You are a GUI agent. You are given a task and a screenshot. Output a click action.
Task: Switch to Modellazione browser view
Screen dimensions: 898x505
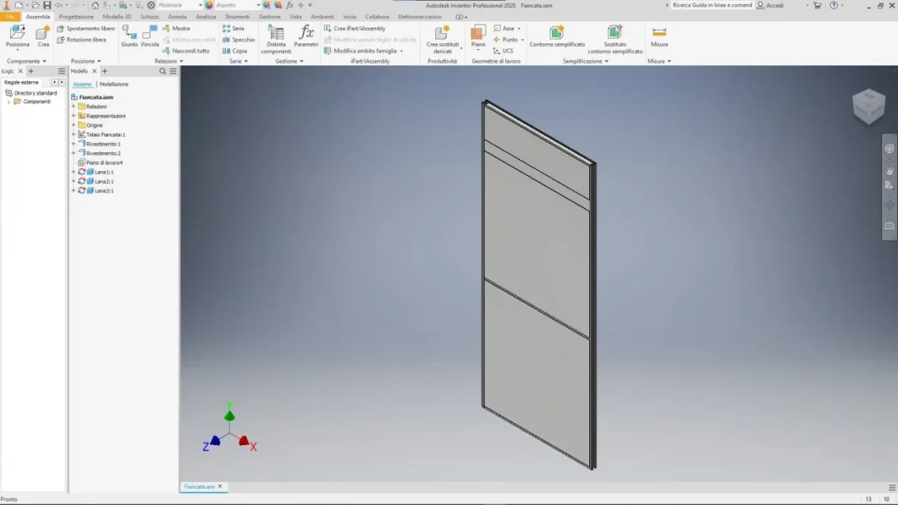click(x=114, y=84)
